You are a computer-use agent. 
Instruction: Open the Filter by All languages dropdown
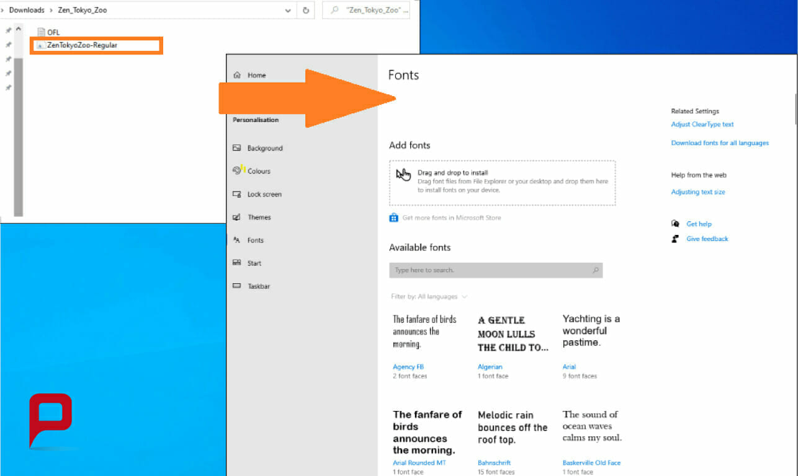[429, 297]
